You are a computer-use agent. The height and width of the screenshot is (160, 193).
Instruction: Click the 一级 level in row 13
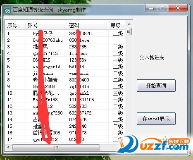pyautogui.click(x=118, y=113)
